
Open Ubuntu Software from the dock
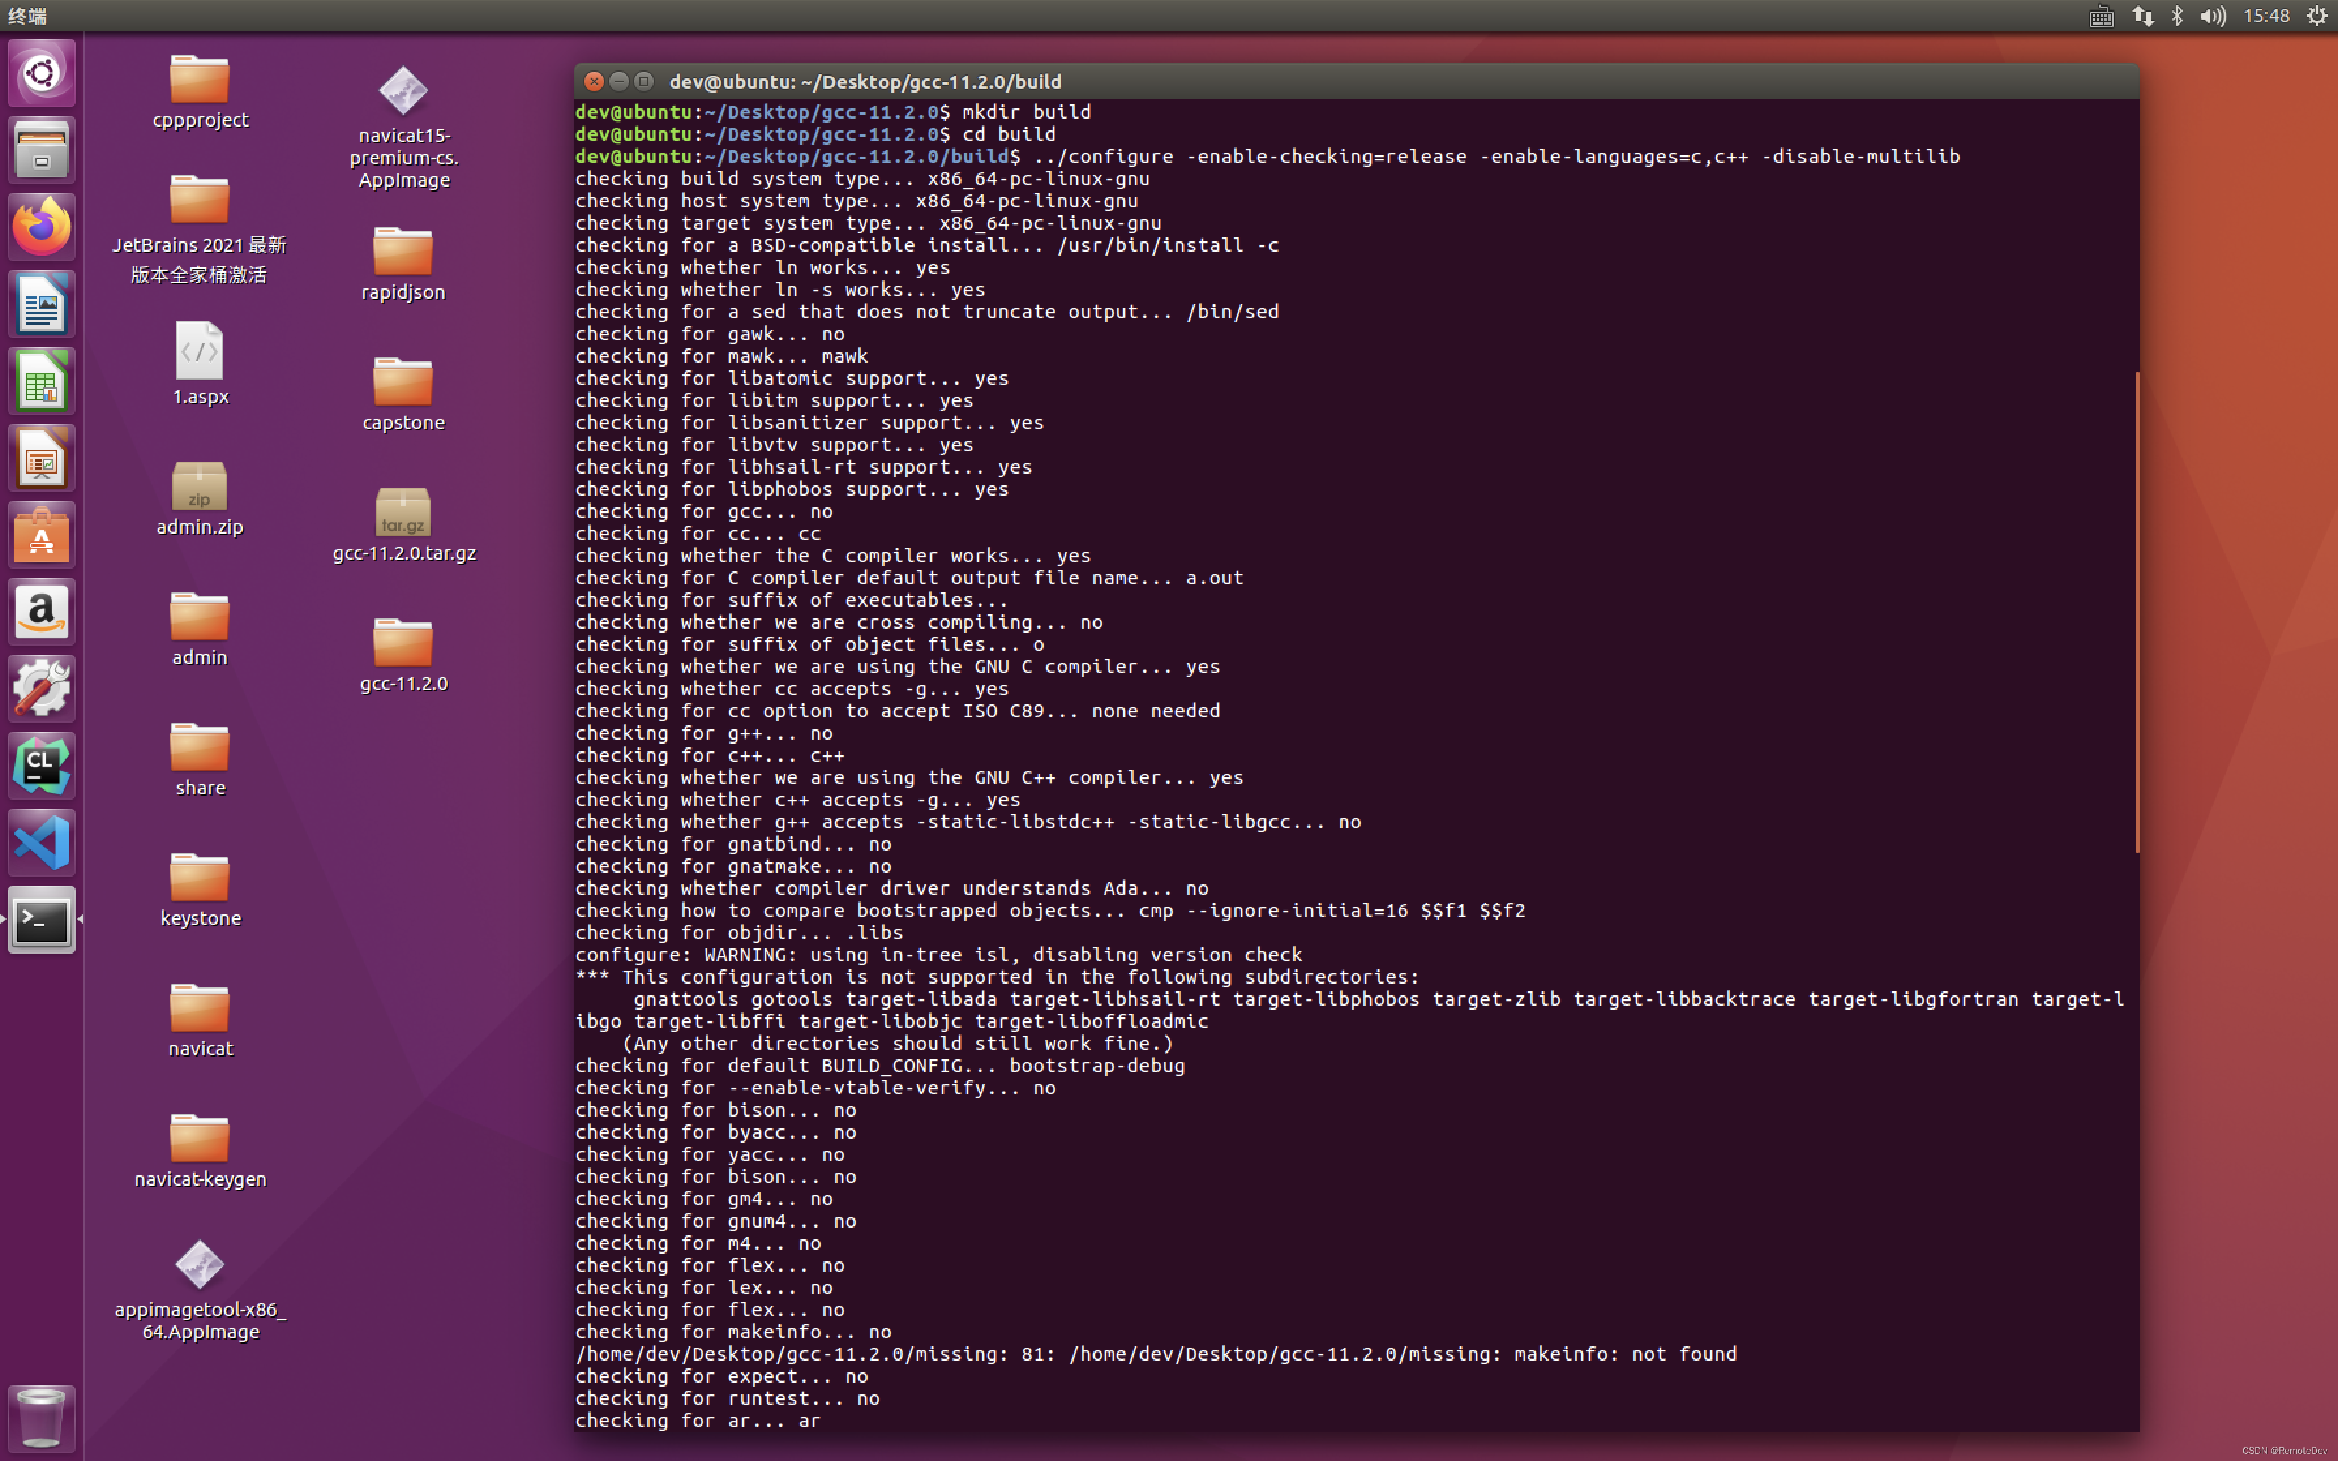tap(42, 534)
